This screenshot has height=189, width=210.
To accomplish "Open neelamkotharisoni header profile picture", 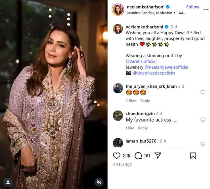I will pyautogui.click(x=118, y=10).
